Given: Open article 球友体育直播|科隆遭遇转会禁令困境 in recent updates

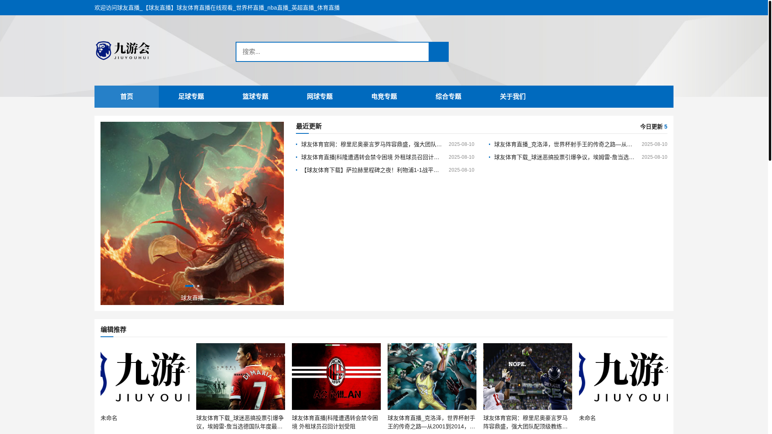Looking at the screenshot, I should click(370, 157).
